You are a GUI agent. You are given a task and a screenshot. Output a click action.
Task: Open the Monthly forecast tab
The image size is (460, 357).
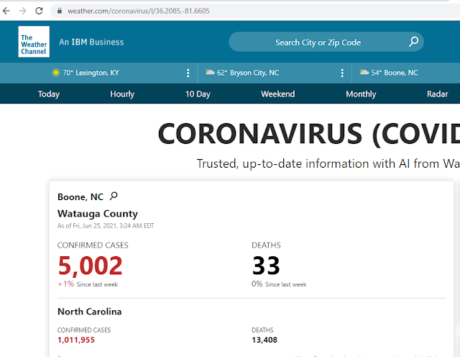click(x=361, y=94)
